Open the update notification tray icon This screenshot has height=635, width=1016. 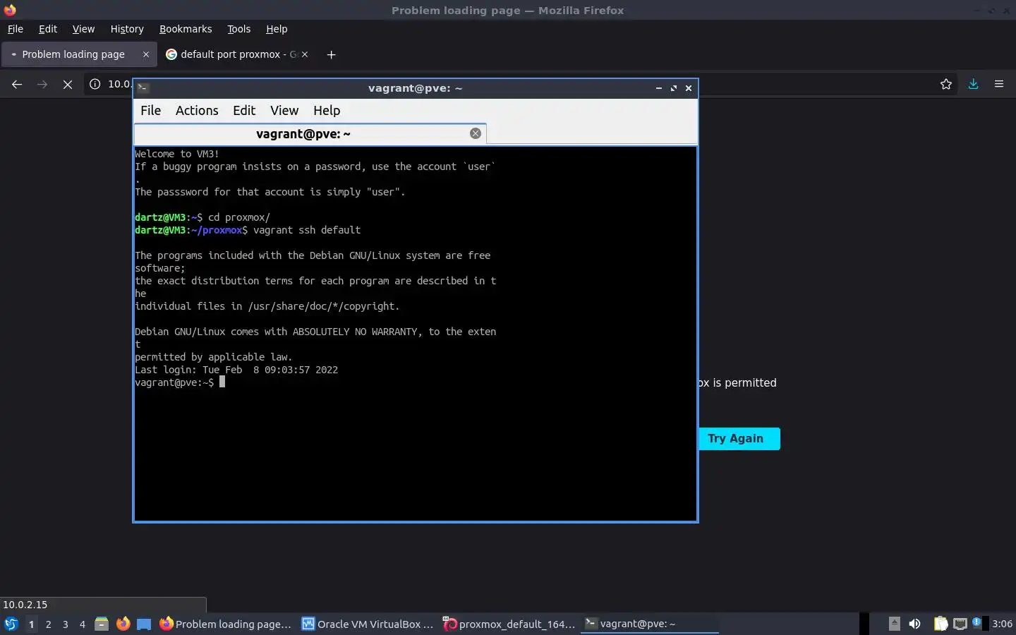[x=979, y=623]
